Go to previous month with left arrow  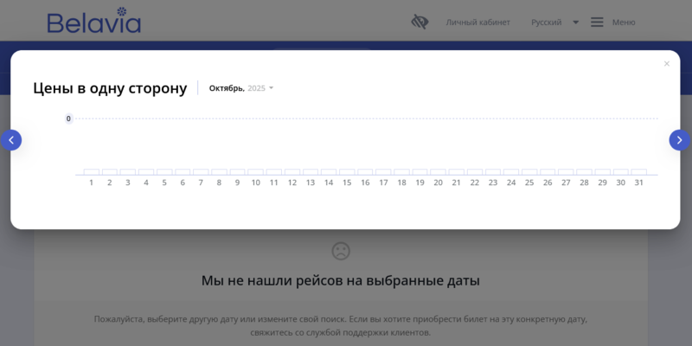[11, 140]
